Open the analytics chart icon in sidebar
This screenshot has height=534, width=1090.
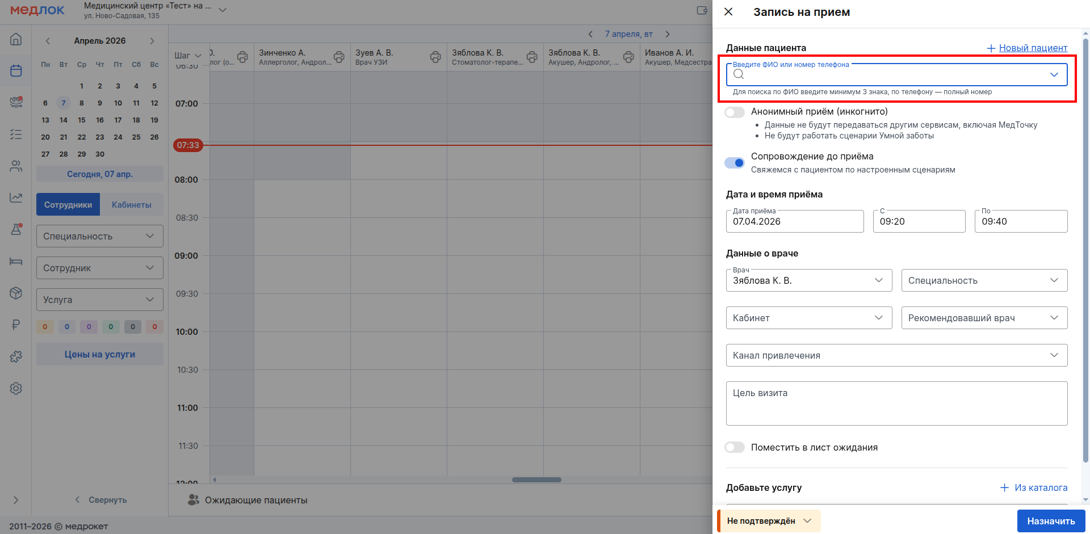16,197
